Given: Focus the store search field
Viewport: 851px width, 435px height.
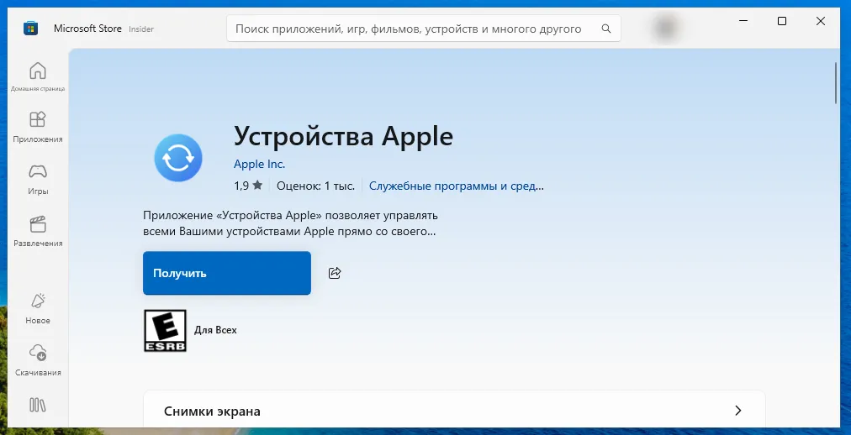Looking at the screenshot, I should click(x=423, y=29).
